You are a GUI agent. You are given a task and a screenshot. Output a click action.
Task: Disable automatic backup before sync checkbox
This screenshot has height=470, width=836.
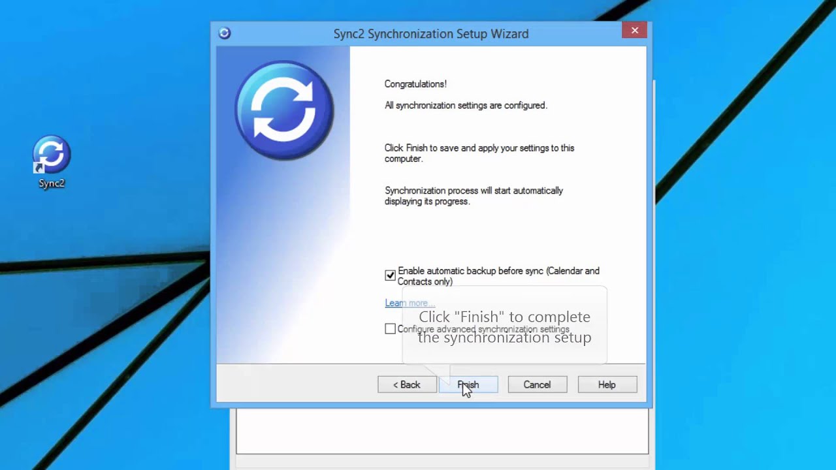point(390,275)
